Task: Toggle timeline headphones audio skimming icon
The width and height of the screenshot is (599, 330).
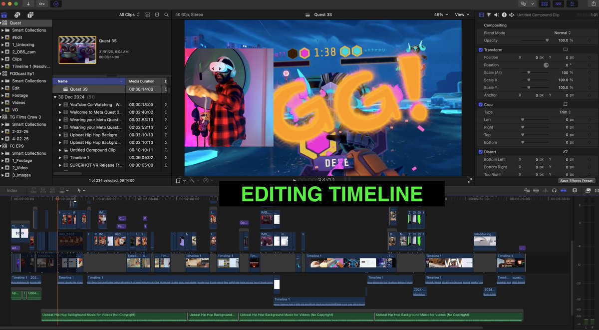Action: pos(554,190)
